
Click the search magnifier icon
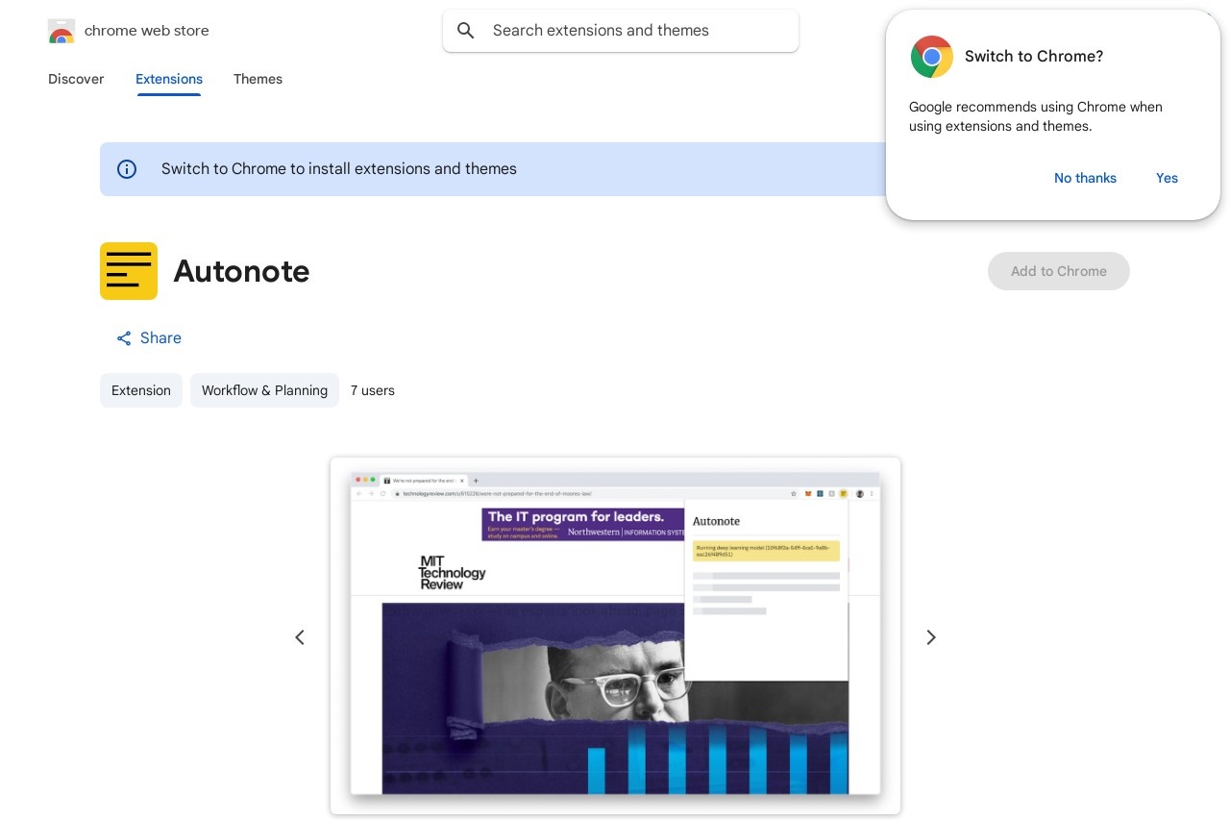[x=466, y=31]
